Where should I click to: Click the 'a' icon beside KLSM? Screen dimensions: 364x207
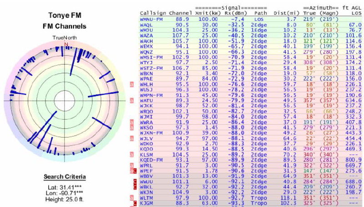tap(131, 154)
